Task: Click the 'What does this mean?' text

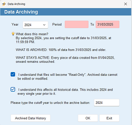Action: 32,34
